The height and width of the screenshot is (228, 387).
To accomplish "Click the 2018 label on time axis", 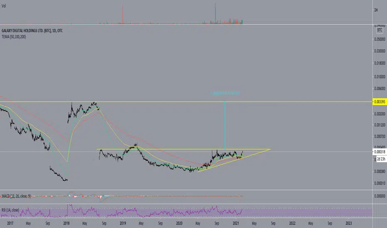I will (x=66, y=223).
